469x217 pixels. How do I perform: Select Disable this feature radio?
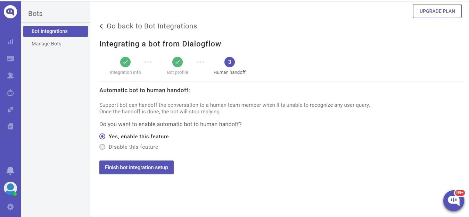[102, 147]
